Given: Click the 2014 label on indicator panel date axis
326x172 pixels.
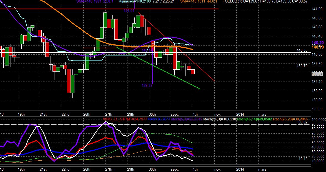Looking at the screenshot, I should (x=240, y=170).
